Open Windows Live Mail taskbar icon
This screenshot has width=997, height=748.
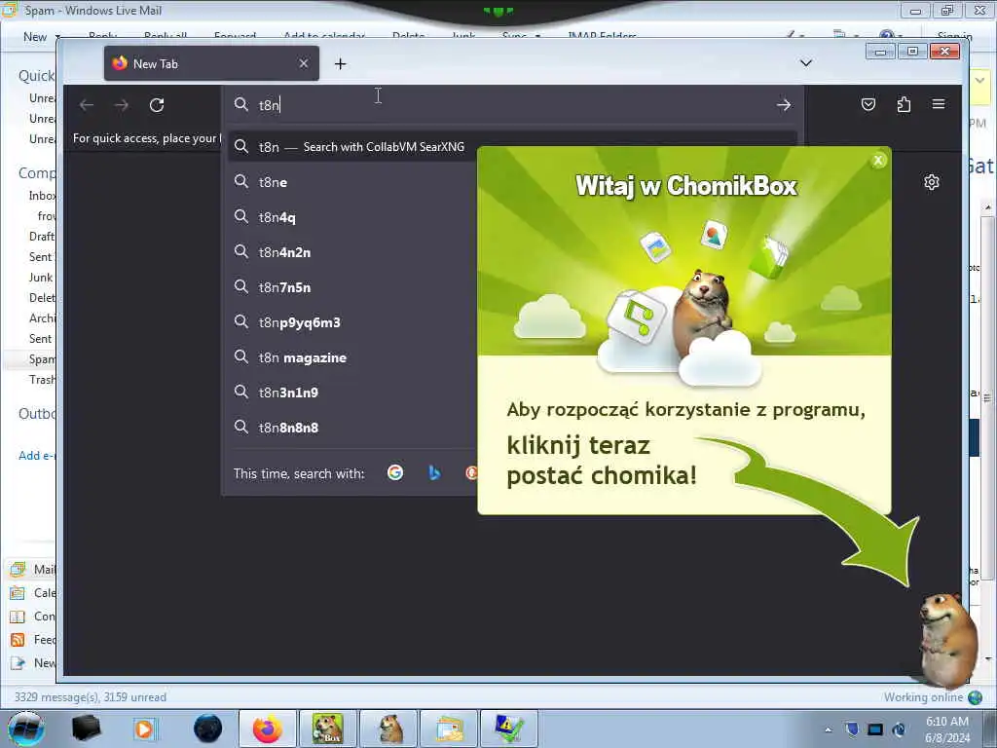pos(449,729)
